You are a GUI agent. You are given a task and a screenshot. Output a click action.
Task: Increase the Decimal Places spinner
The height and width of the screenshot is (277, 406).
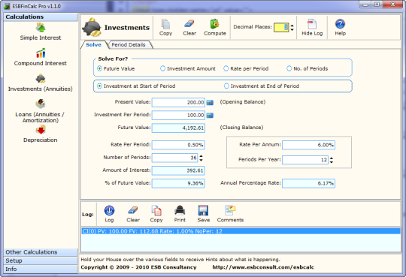pyautogui.click(x=292, y=26)
